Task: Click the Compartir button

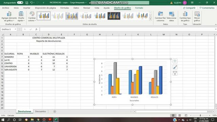Action: click(x=189, y=8)
